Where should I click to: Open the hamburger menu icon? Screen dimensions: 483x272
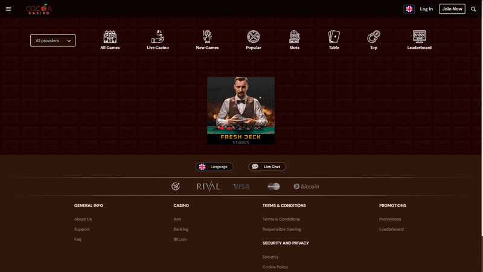coord(8,9)
